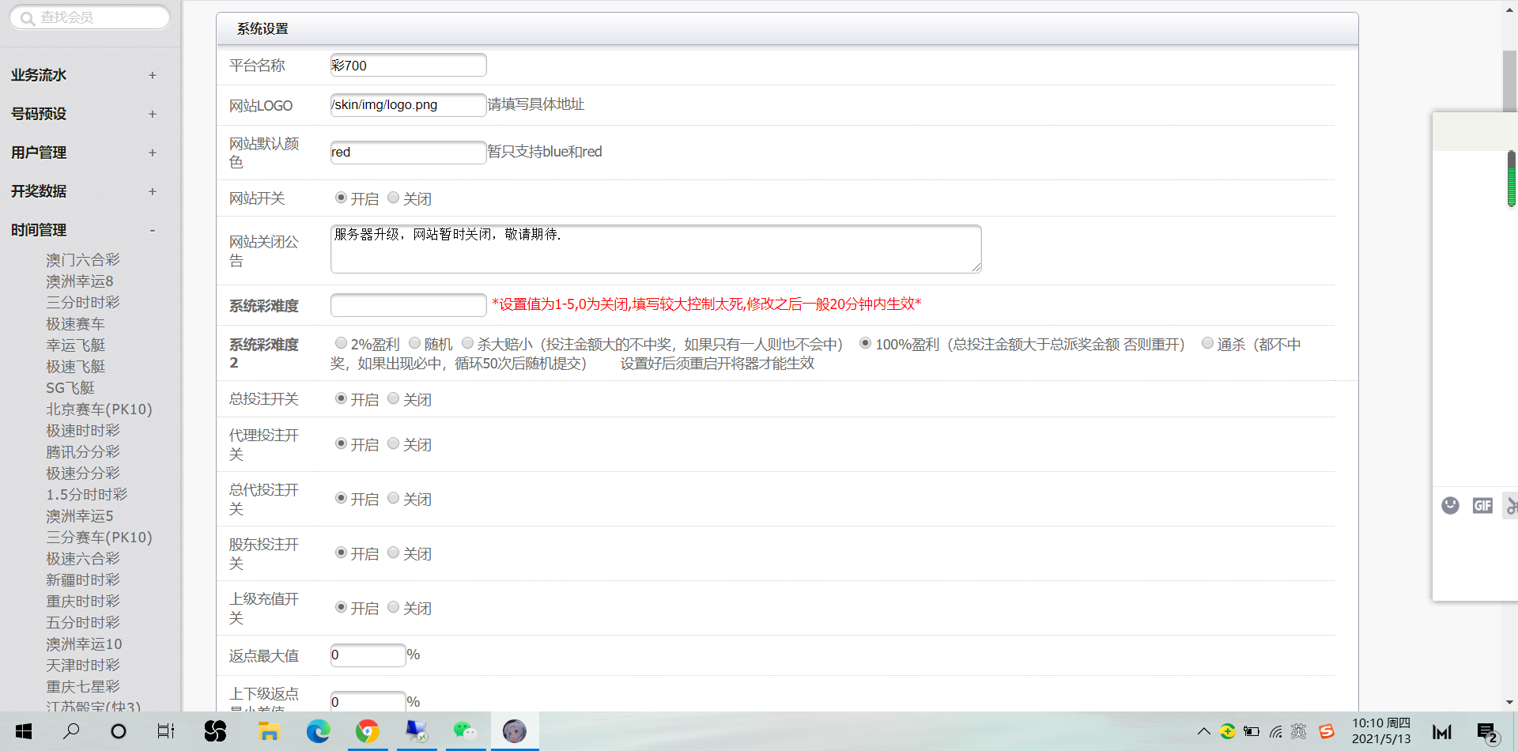The image size is (1518, 751).
Task: Set 网站开关 to 关闭
Action: 393,198
